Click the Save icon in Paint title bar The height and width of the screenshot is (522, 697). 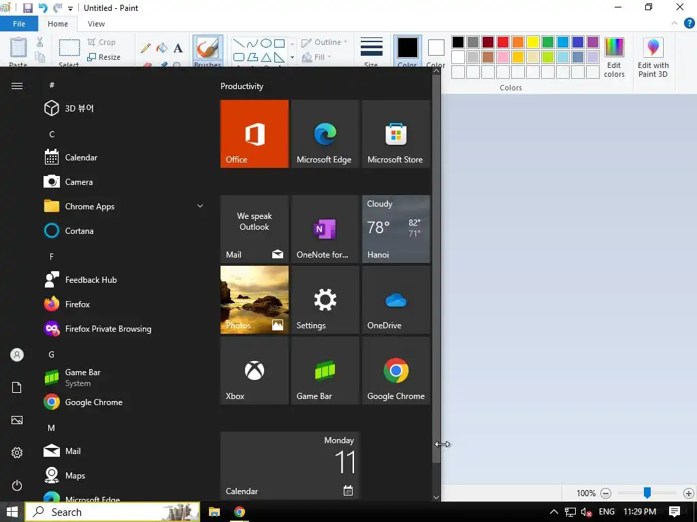coord(27,8)
